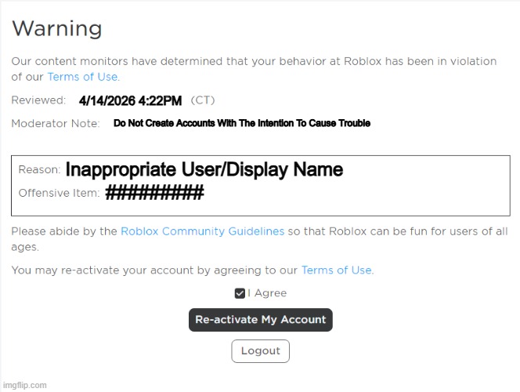Image resolution: width=520 pixels, height=392 pixels.
Task: Click the (CT) timezone label
Action: pyautogui.click(x=203, y=100)
